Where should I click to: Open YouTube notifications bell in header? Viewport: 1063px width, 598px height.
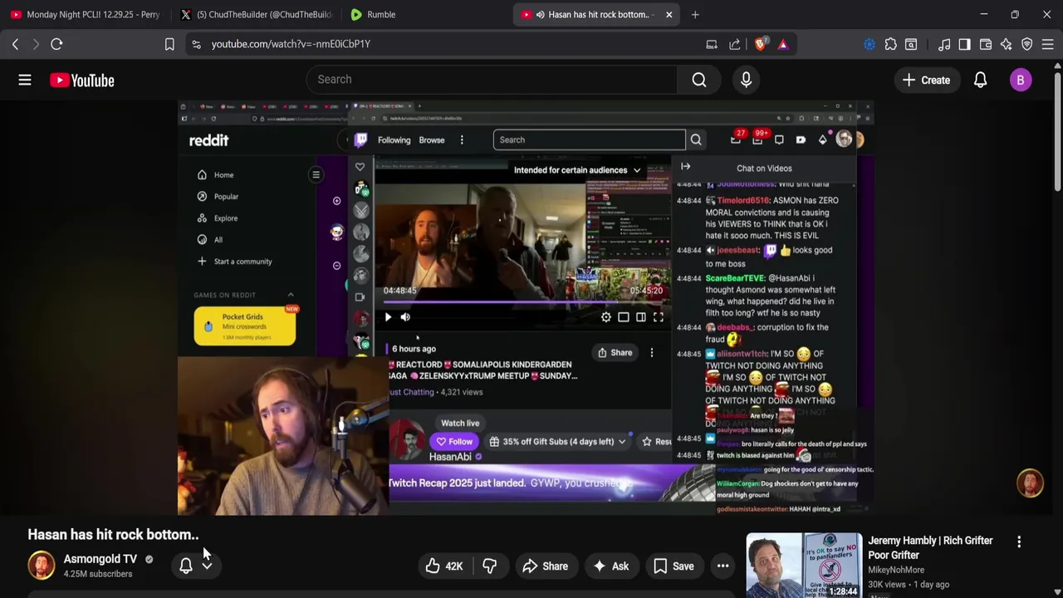pyautogui.click(x=980, y=81)
